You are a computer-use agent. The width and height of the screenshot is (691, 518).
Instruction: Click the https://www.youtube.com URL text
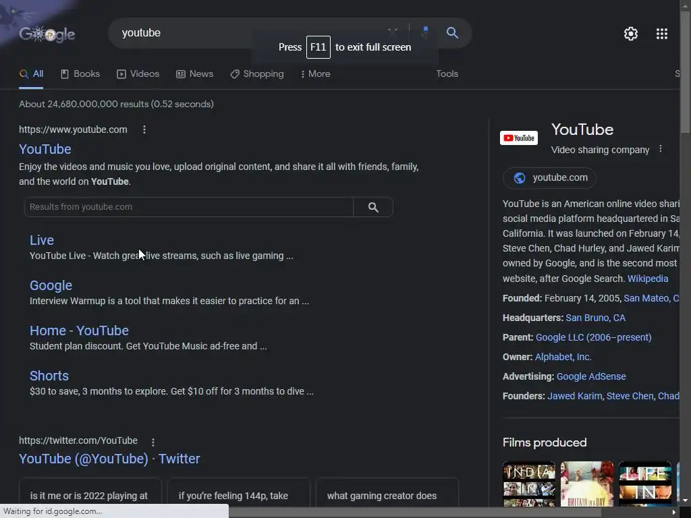point(73,129)
